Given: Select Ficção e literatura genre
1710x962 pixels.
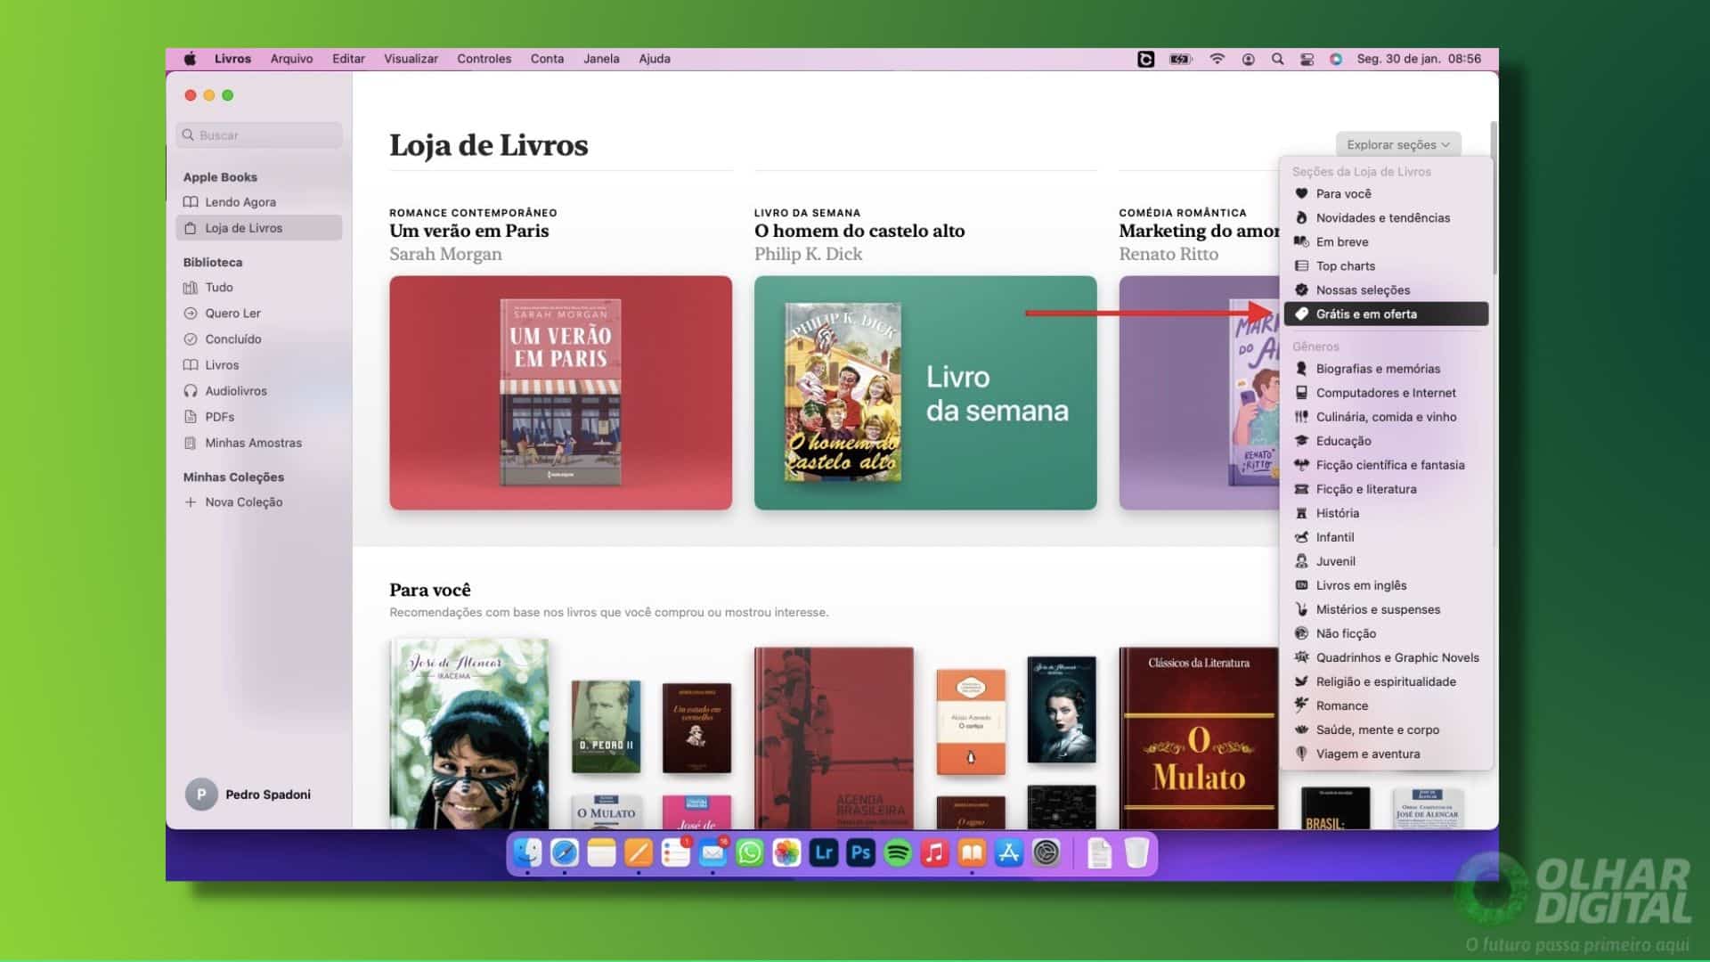Looking at the screenshot, I should coord(1386,489).
